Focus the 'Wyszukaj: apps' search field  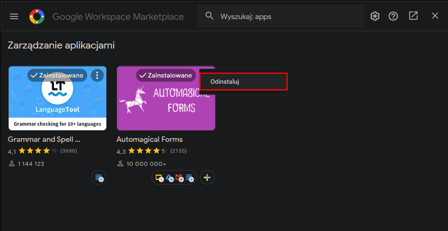pos(281,16)
